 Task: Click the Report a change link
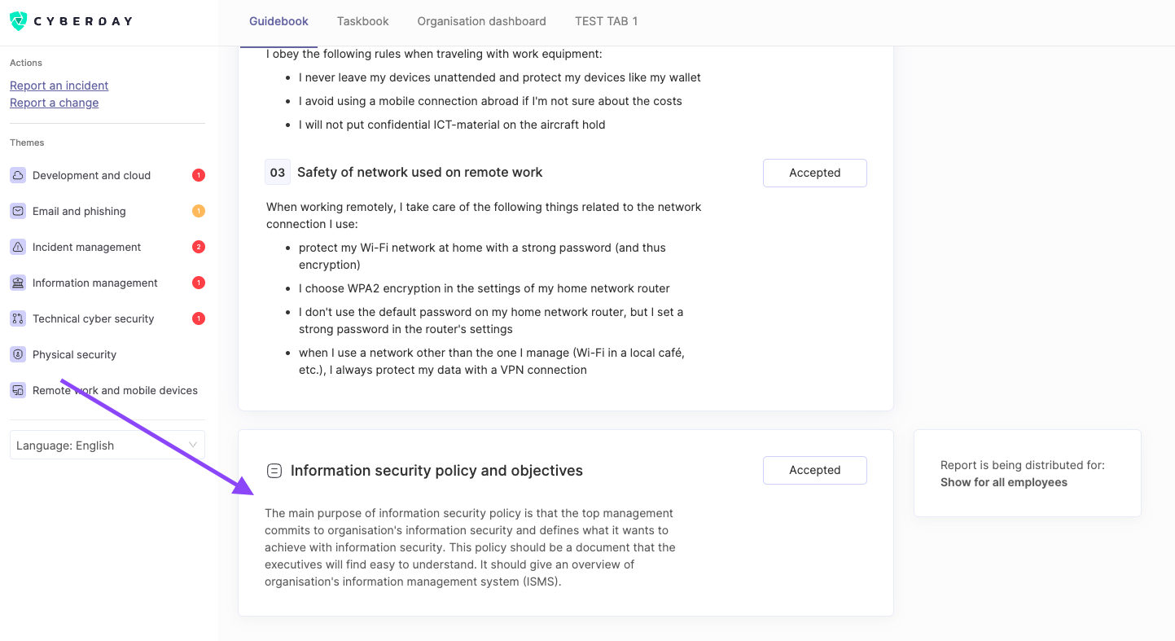click(x=55, y=103)
